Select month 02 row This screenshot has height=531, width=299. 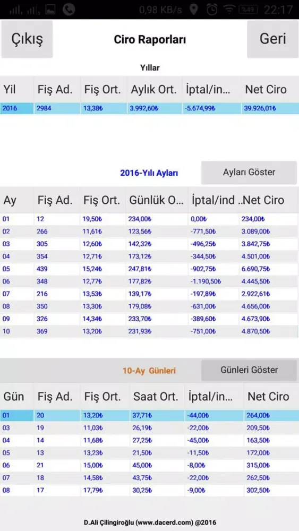pyautogui.click(x=149, y=232)
